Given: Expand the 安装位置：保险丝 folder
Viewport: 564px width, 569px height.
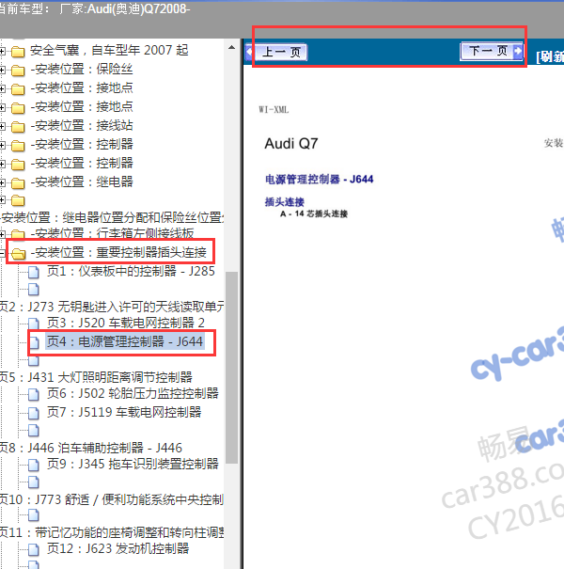Looking at the screenshot, I should click(2, 70).
